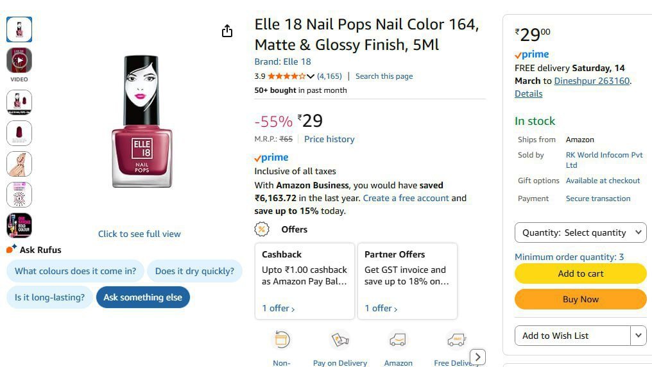Expand the Cashback 1 offer link
Image resolution: width=652 pixels, height=367 pixels.
(x=279, y=308)
